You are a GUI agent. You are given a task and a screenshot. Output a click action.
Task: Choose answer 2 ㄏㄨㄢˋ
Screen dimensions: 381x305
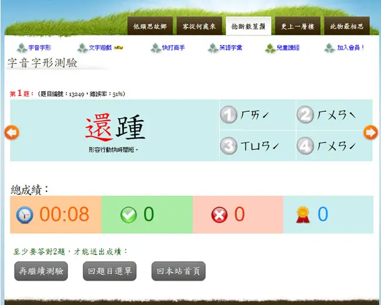334,115
